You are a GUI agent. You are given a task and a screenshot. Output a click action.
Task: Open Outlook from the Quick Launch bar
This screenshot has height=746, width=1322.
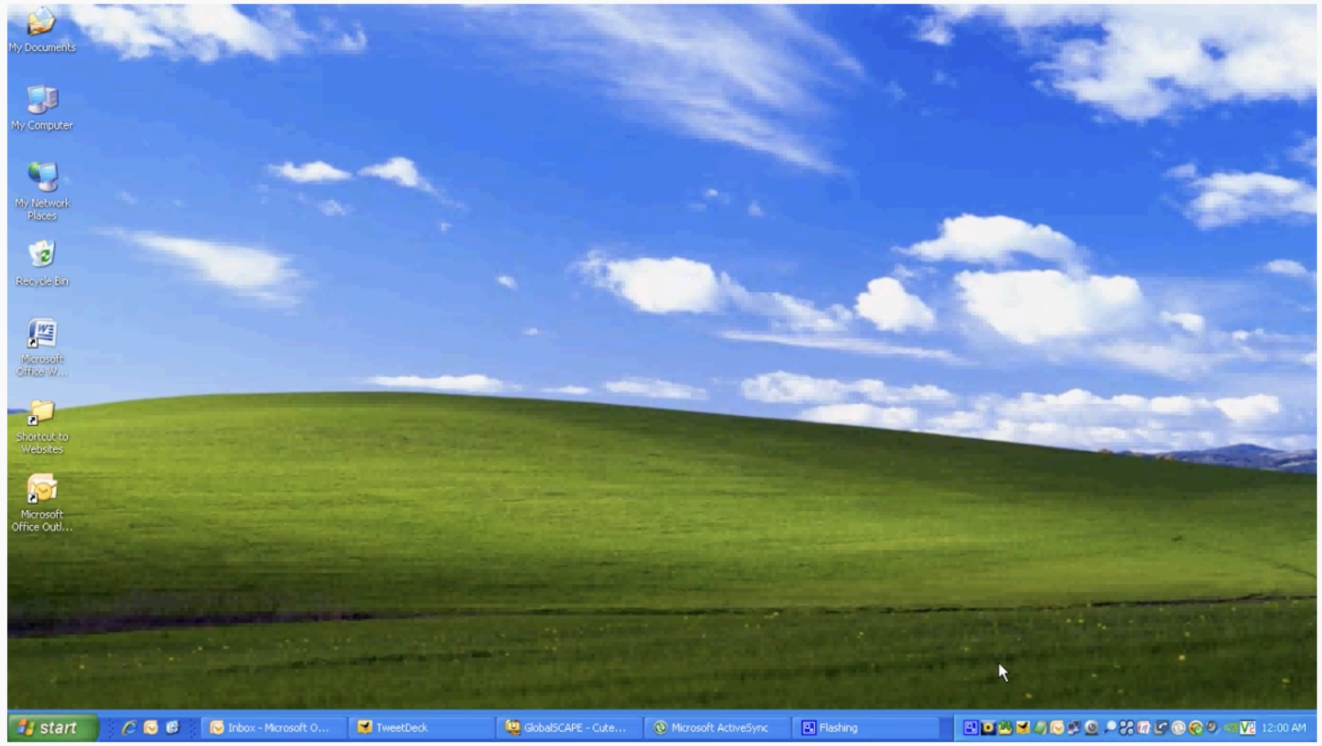click(x=151, y=728)
